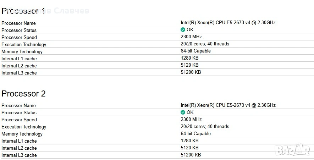
Task: Click Execution Technology label under Processor 2
Action: (24, 127)
